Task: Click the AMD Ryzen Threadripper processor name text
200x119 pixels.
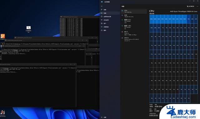Action: point(183,12)
